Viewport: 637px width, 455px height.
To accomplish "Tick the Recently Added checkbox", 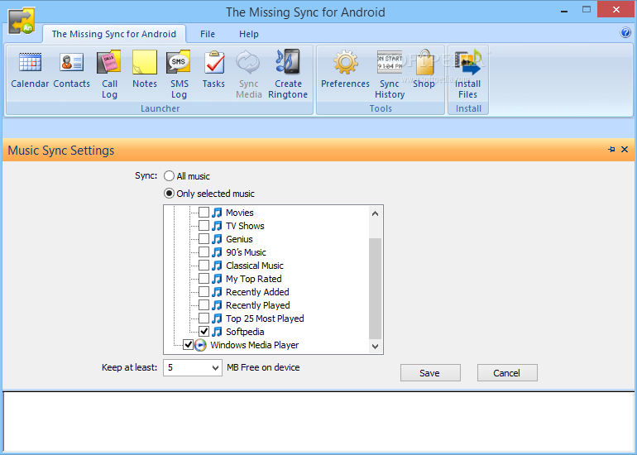I will tap(204, 292).
